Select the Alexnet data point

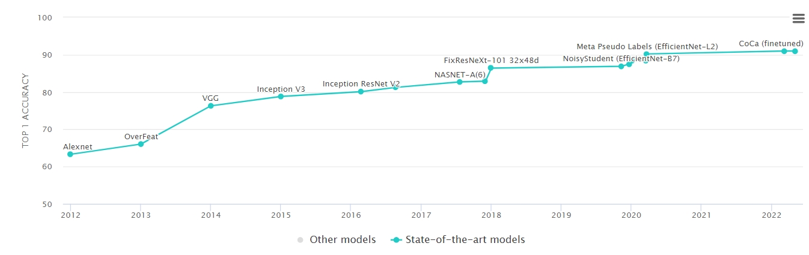[x=70, y=154]
